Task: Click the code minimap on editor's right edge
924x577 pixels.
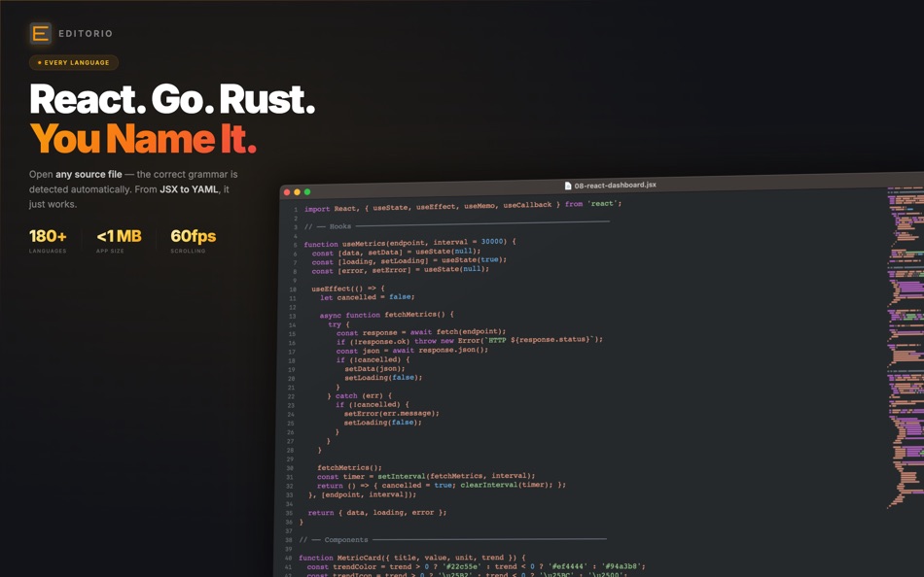Action: point(906,348)
